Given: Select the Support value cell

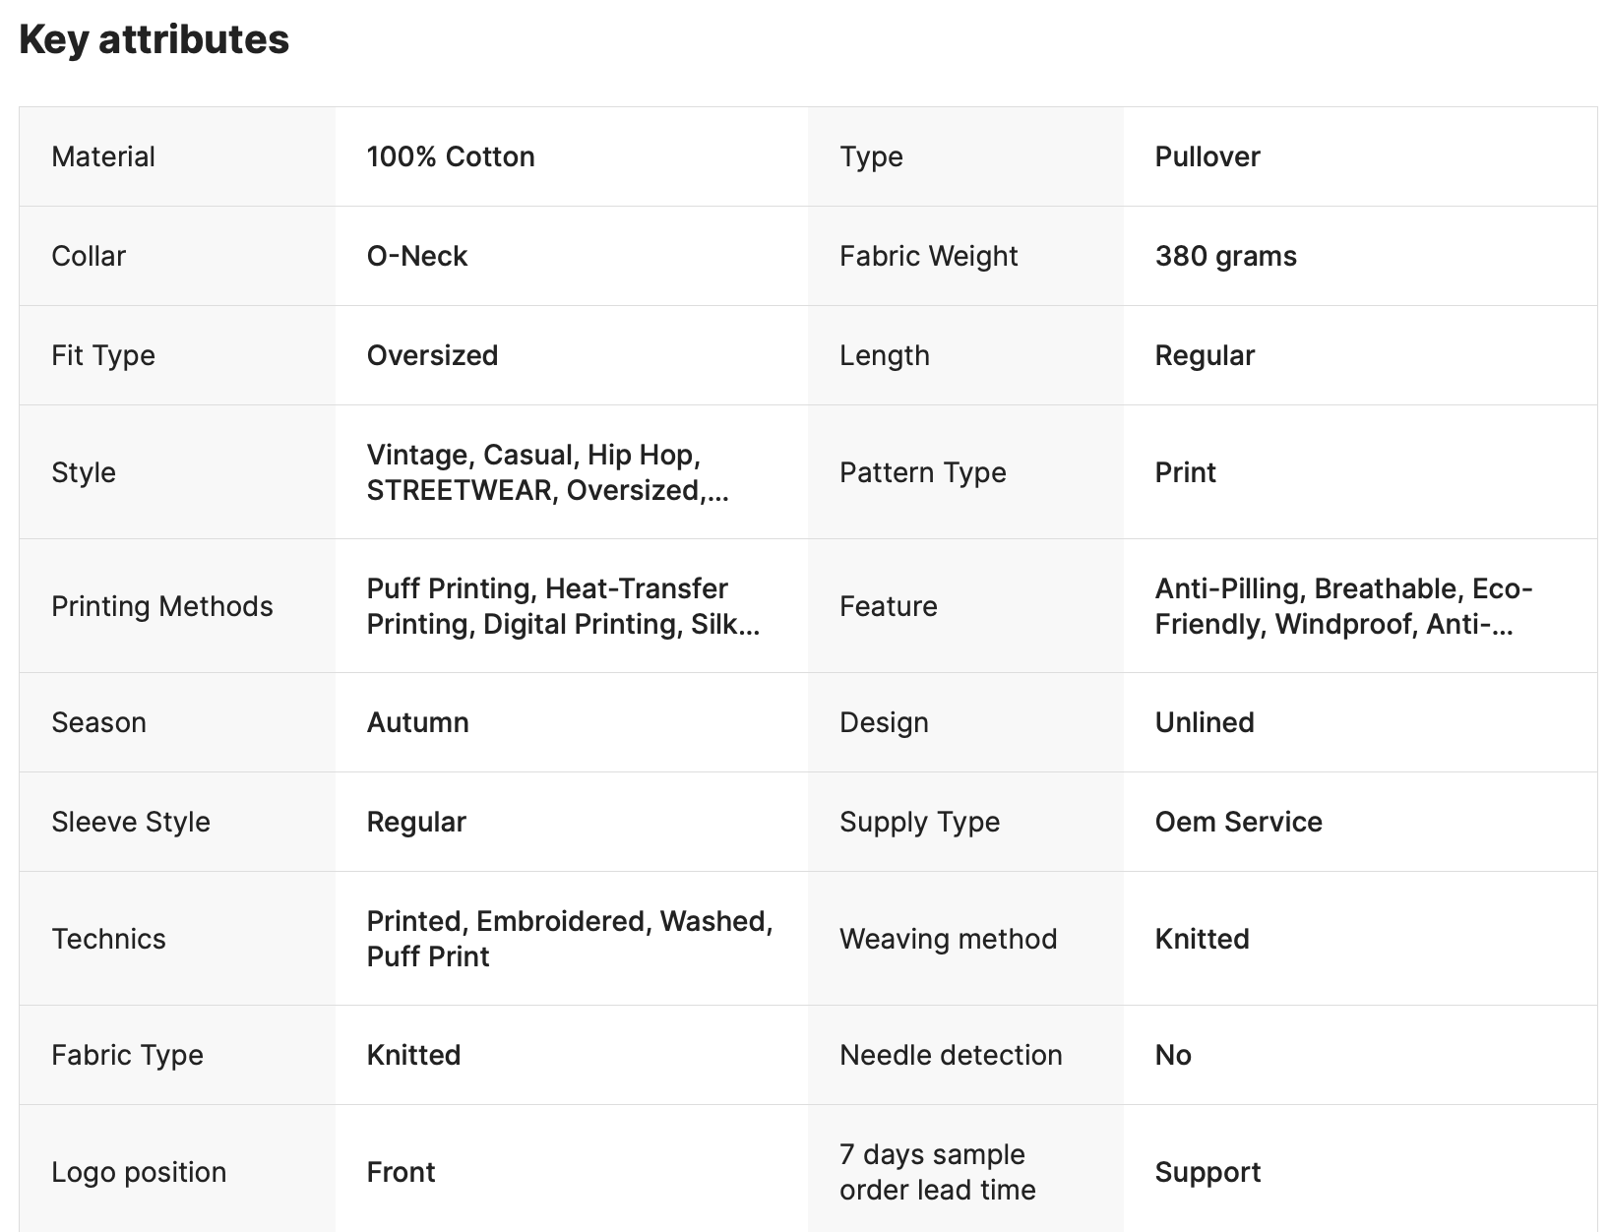Looking at the screenshot, I should (x=1208, y=1172).
